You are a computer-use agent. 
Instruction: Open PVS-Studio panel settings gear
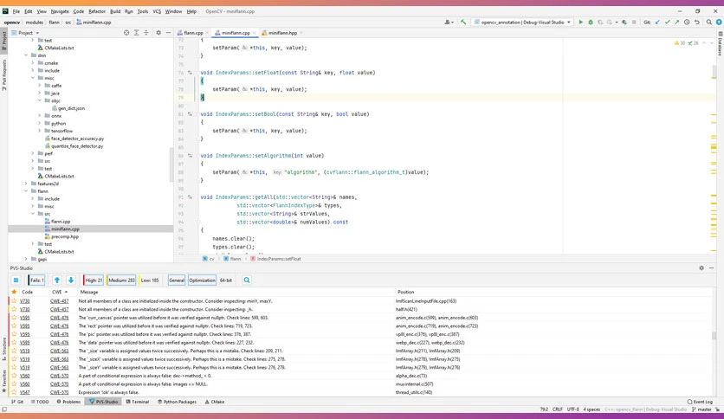(x=701, y=268)
